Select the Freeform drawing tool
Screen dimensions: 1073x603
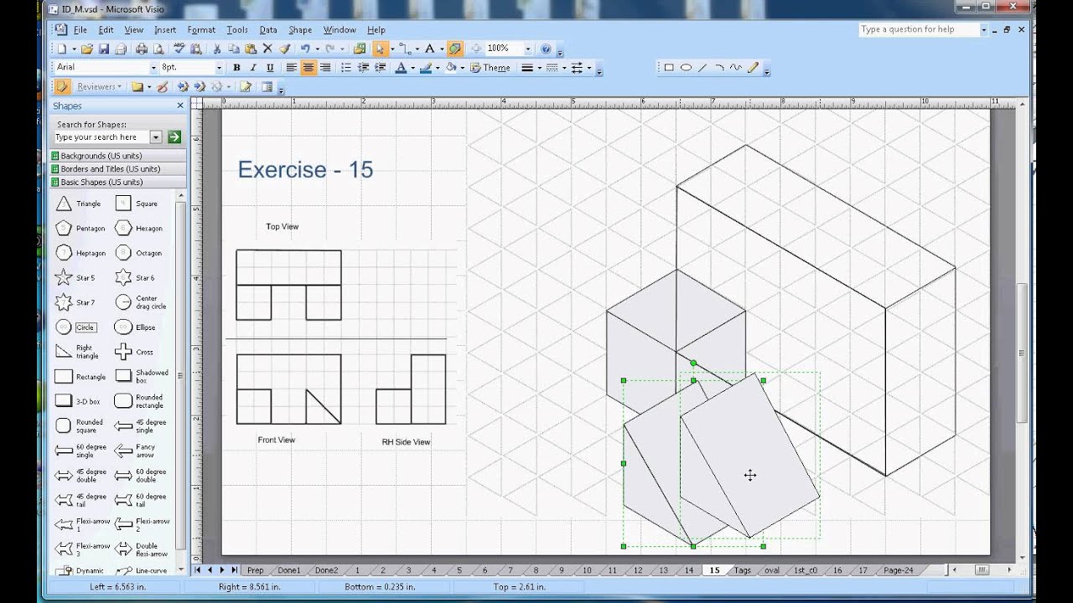click(736, 68)
